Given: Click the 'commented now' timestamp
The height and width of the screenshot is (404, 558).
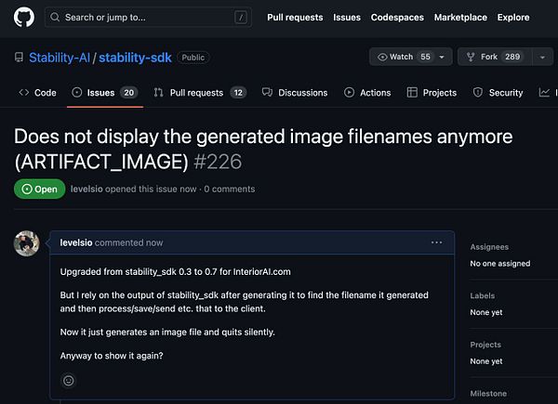Looking at the screenshot, I should 129,242.
